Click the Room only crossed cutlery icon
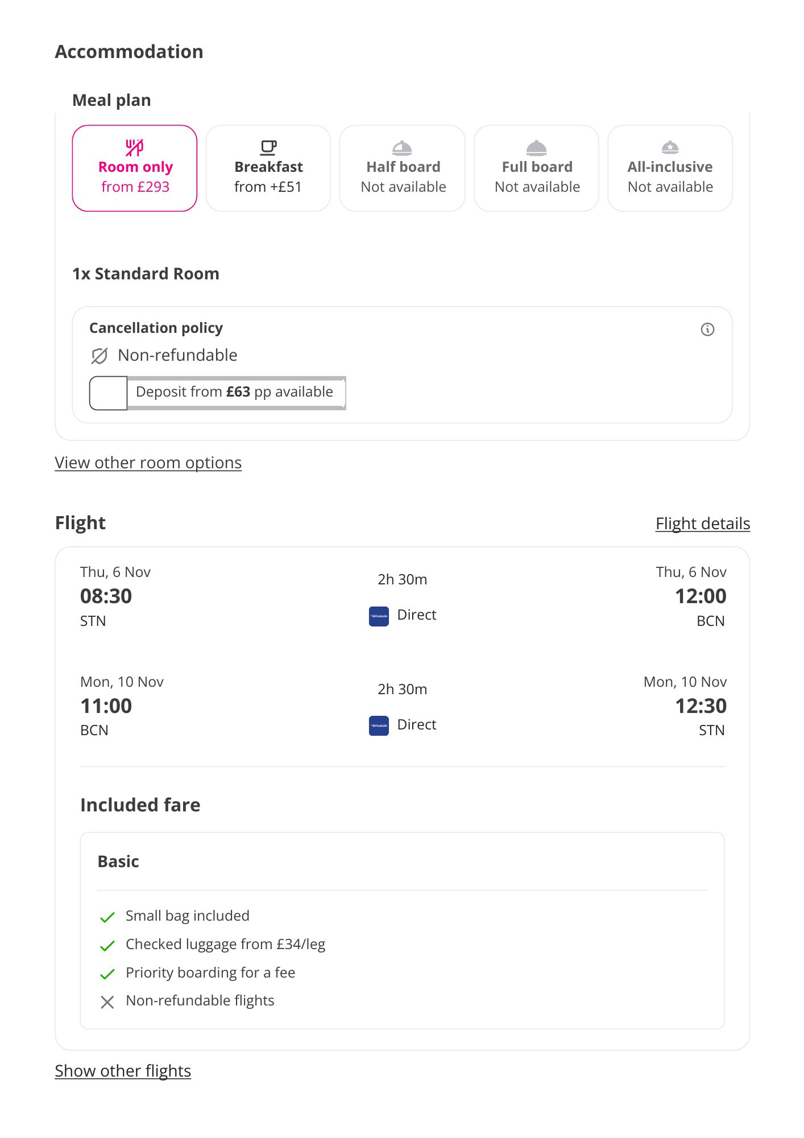The width and height of the screenshot is (804, 1138). (135, 147)
